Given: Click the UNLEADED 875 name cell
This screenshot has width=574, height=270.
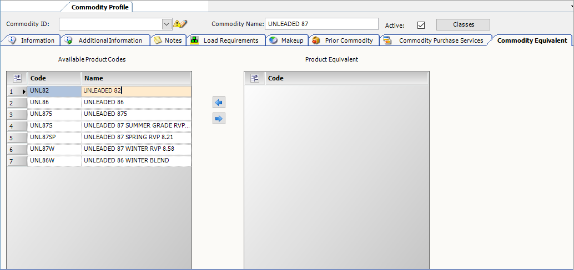Looking at the screenshot, I should pos(136,114).
